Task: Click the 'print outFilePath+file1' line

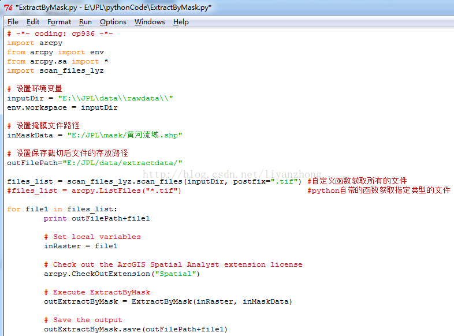Action: coord(96,218)
